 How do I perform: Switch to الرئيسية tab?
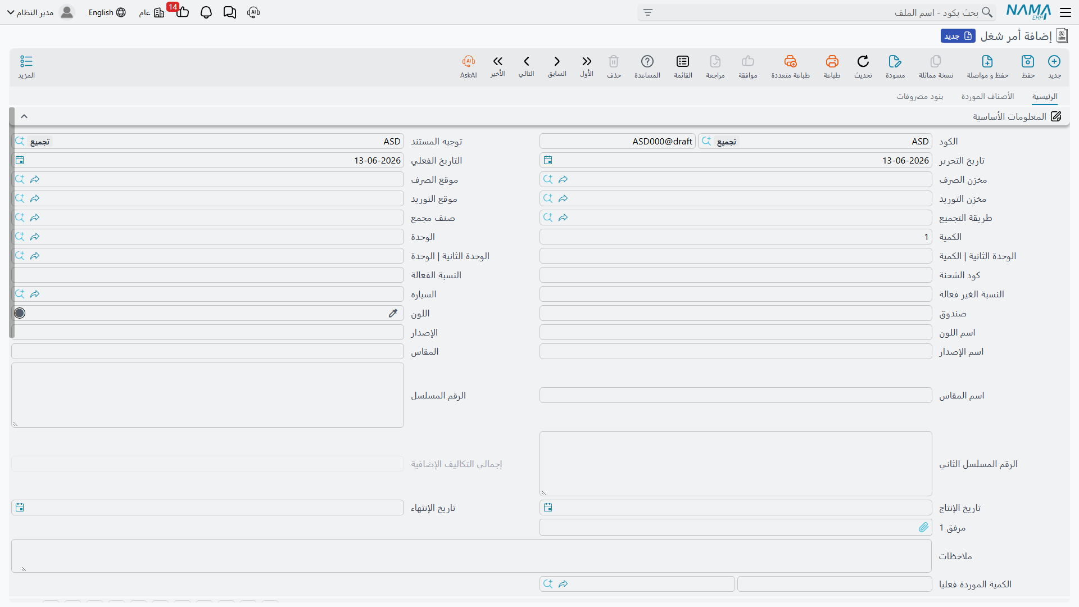click(1045, 97)
